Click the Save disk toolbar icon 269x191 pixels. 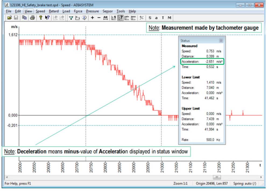point(16,18)
